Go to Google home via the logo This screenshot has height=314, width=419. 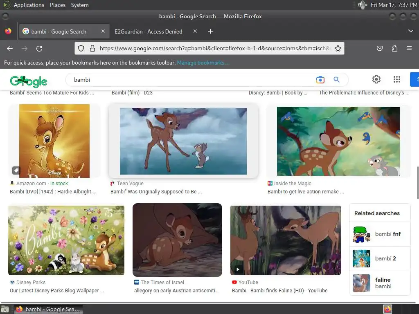[x=29, y=81]
